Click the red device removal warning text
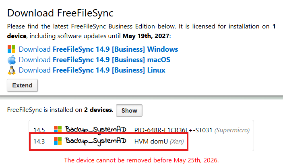The height and width of the screenshot is (168, 283). tap(142, 160)
